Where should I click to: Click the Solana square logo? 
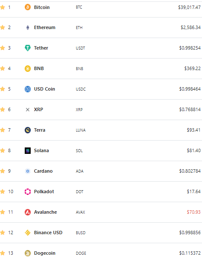tap(28, 150)
